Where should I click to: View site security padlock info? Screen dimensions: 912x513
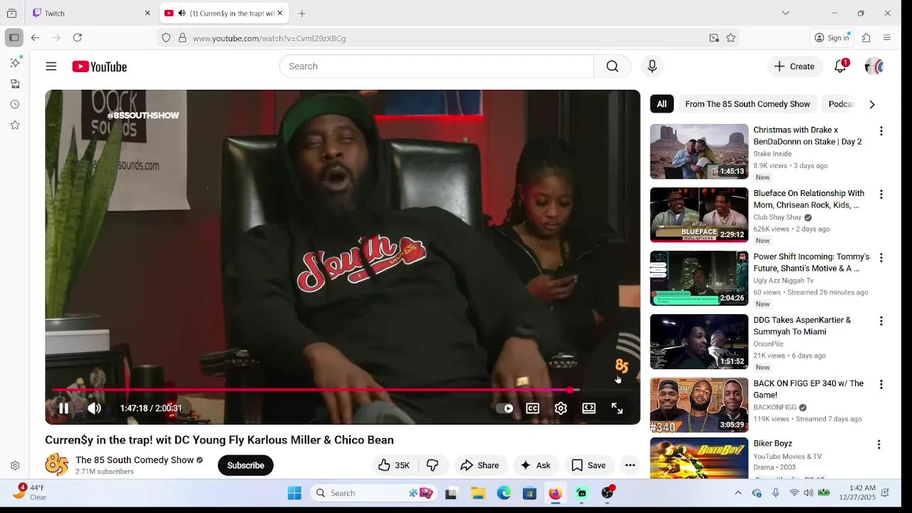point(182,38)
